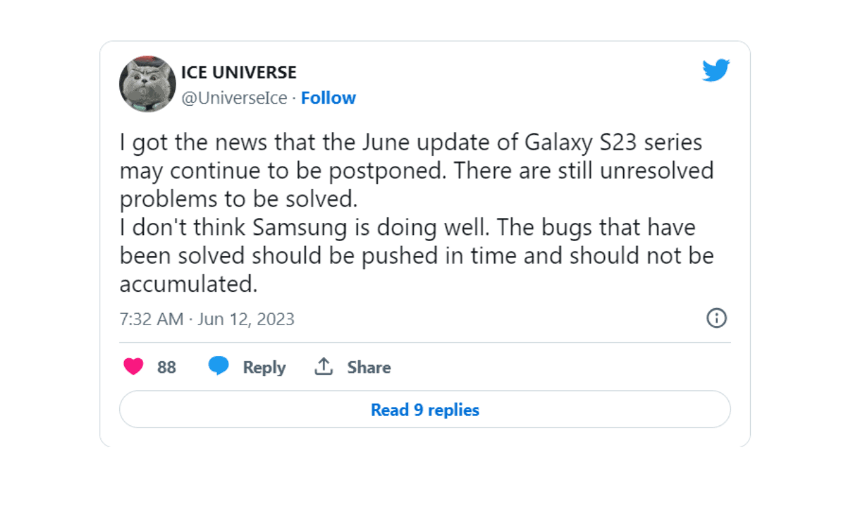Click the 88 likes count
Viewport: 868px width, 508px height.
167,368
